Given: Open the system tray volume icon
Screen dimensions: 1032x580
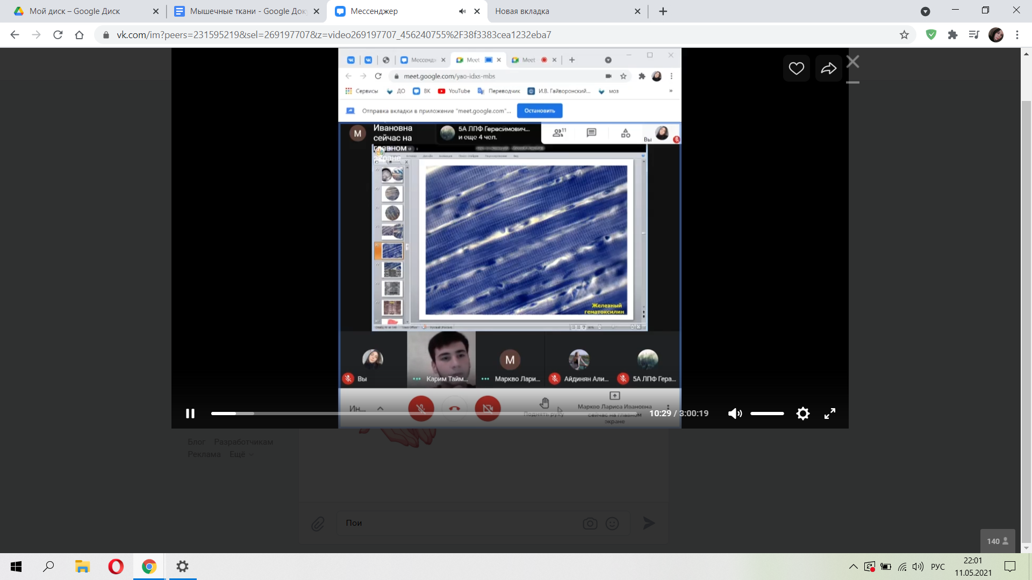Looking at the screenshot, I should click(918, 567).
